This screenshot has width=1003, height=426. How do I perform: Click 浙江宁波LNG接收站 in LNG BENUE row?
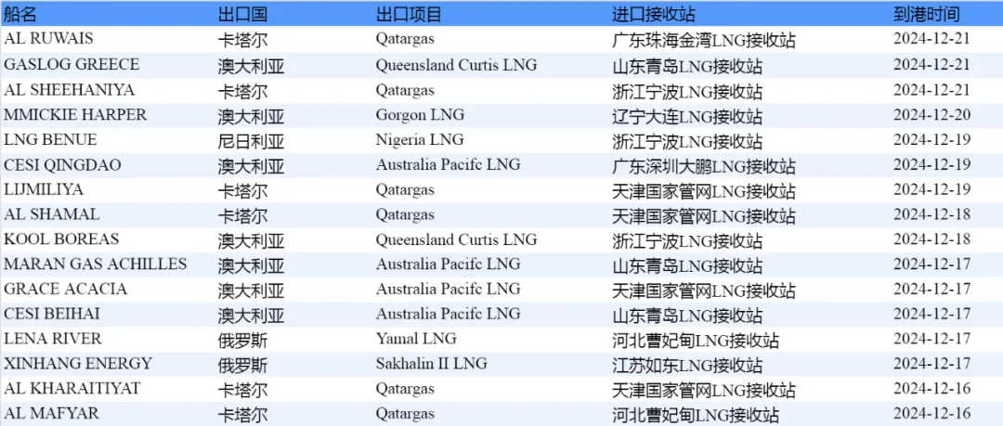tap(687, 141)
